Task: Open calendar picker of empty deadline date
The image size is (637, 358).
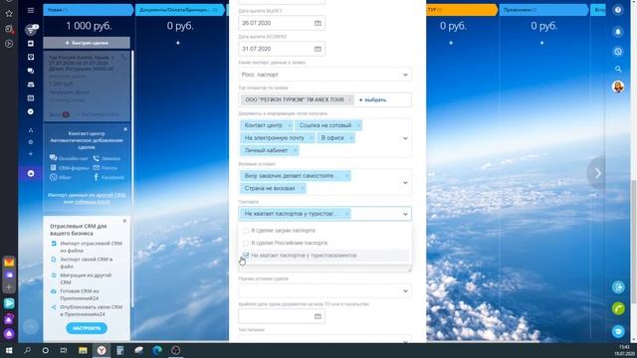Action: (x=318, y=316)
